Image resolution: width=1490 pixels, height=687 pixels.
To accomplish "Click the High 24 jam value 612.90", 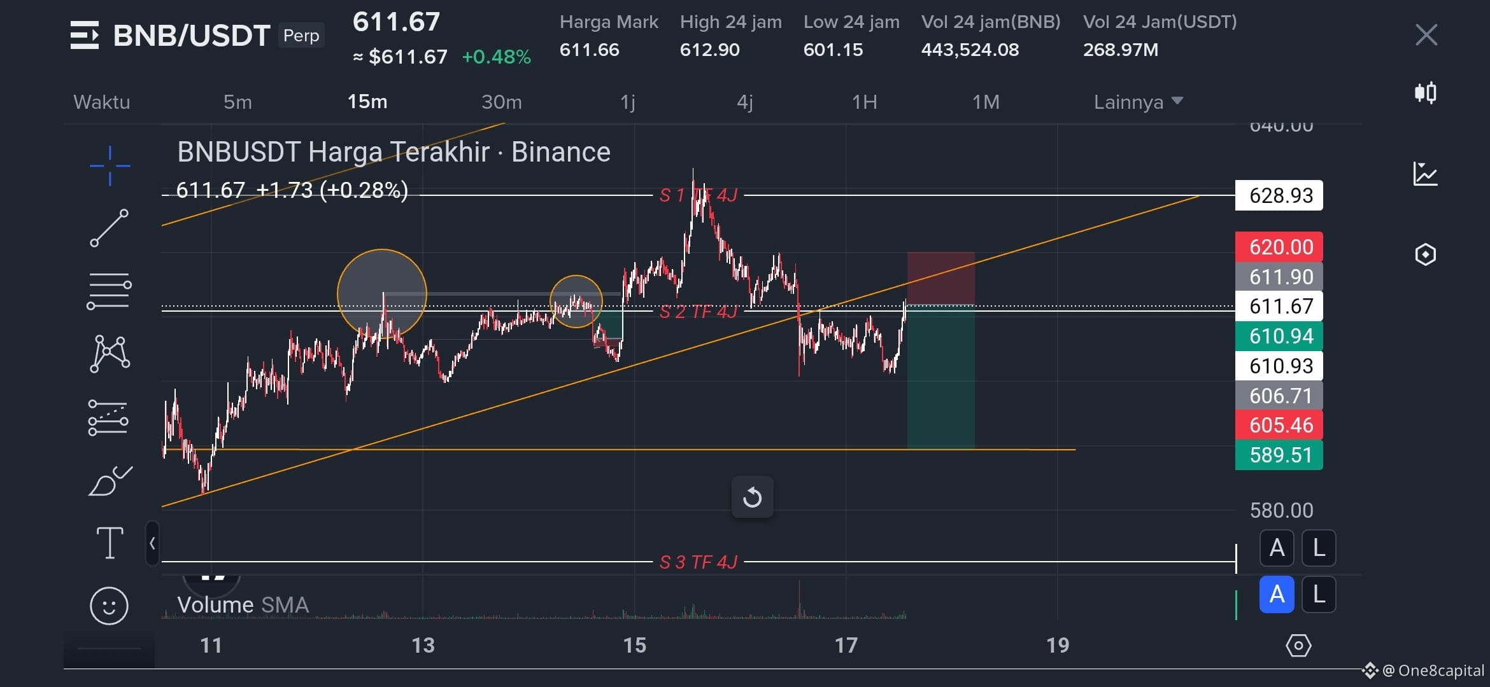I will (x=710, y=50).
